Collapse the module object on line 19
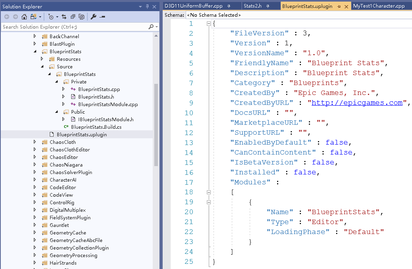Image resolution: width=412 pixels, height=269 pixels. tap(209, 202)
